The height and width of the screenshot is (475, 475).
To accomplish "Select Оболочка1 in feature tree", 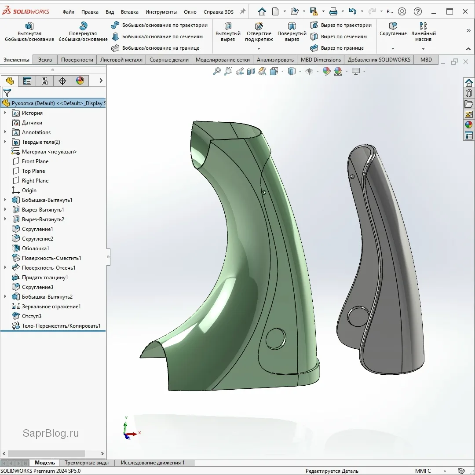I will (x=36, y=248).
